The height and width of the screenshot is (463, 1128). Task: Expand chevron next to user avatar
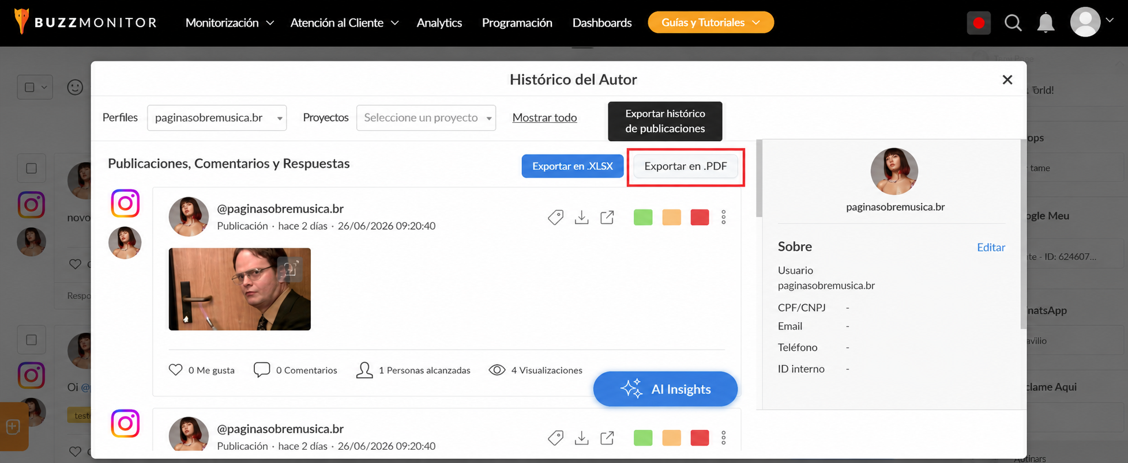[1109, 20]
